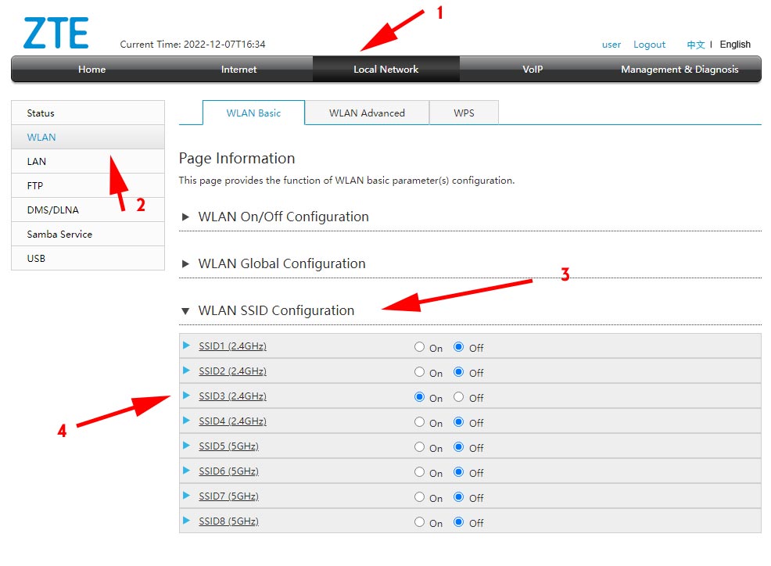The height and width of the screenshot is (566, 771).
Task: Expand SSID1 (2.4GHz) arrow icon
Action: tap(186, 346)
